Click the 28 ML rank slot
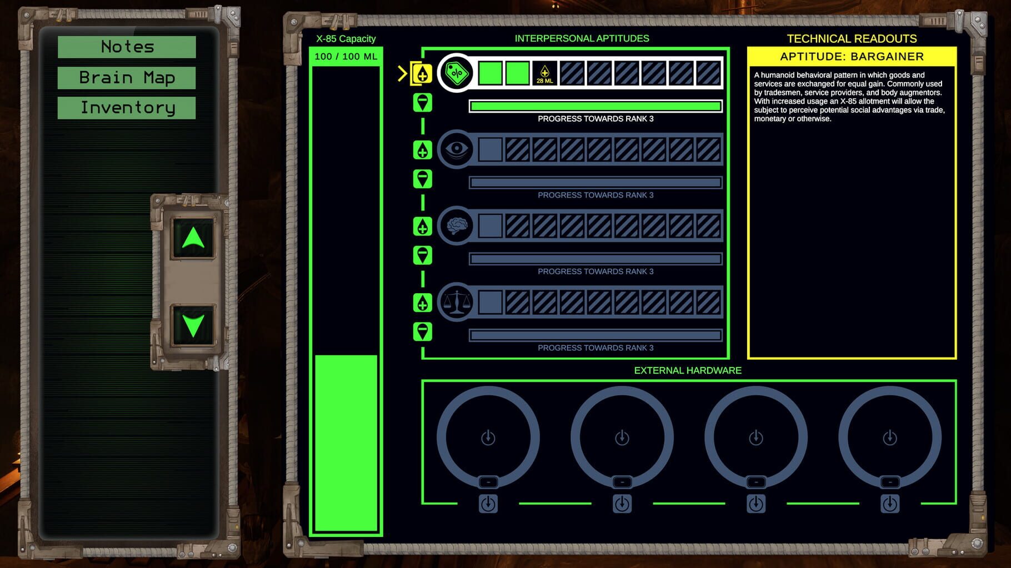This screenshot has height=568, width=1011. pos(544,73)
